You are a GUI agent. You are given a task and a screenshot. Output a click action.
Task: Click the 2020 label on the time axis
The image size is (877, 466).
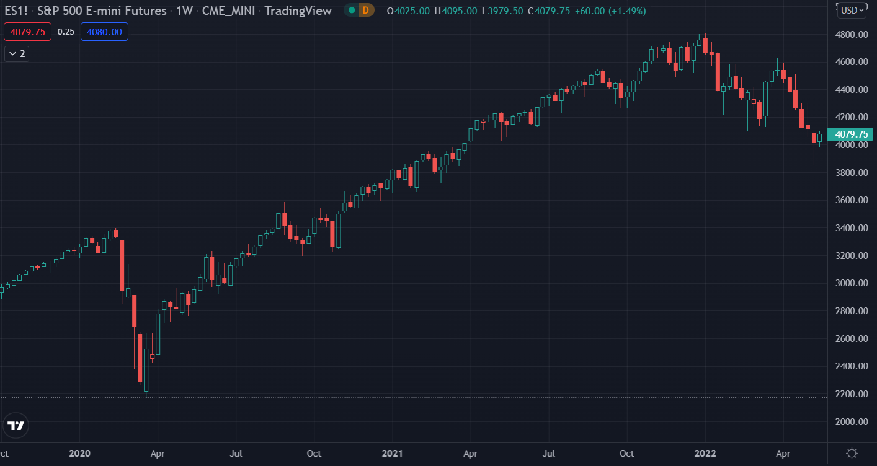pyautogui.click(x=80, y=454)
